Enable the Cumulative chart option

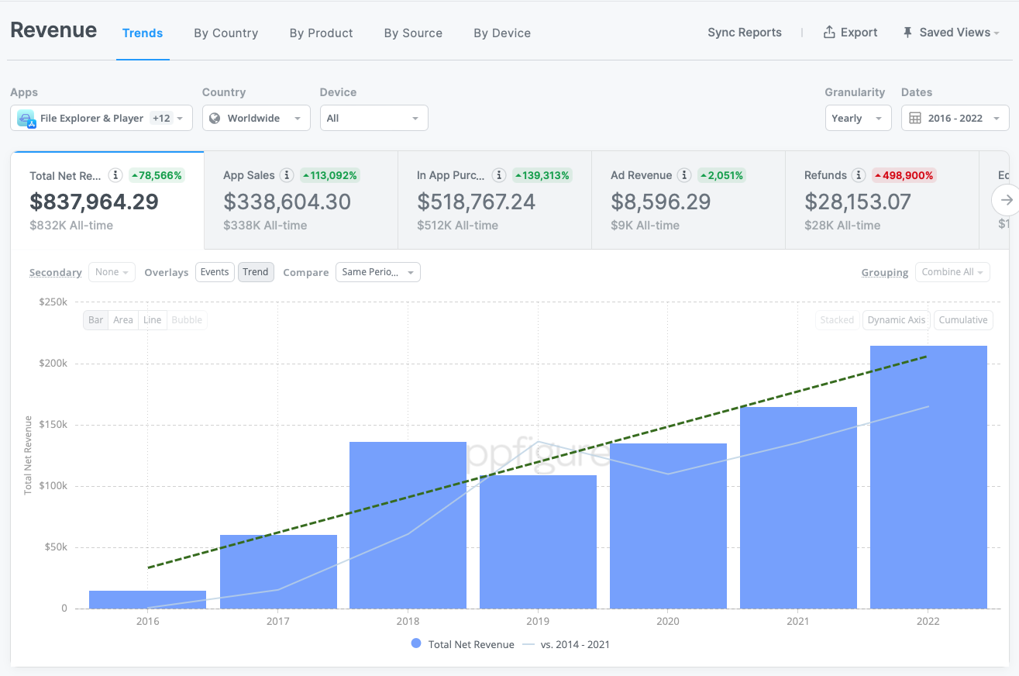pos(963,320)
